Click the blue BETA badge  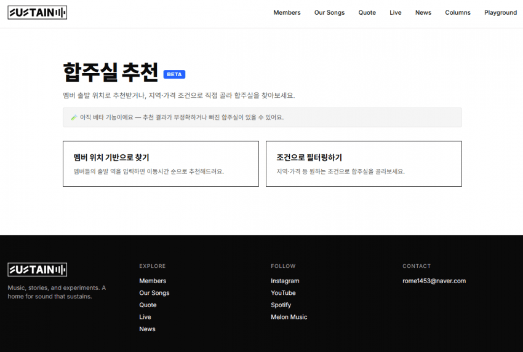click(174, 74)
